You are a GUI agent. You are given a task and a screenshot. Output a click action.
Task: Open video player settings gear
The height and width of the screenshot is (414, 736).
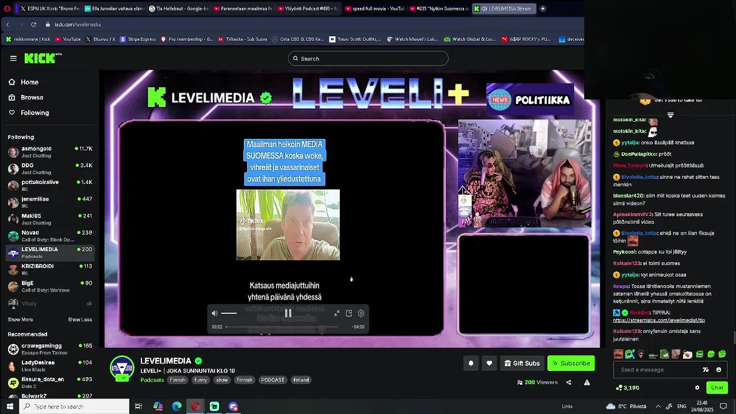coord(361,313)
